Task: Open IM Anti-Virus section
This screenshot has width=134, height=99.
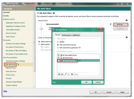Action: (10, 75)
